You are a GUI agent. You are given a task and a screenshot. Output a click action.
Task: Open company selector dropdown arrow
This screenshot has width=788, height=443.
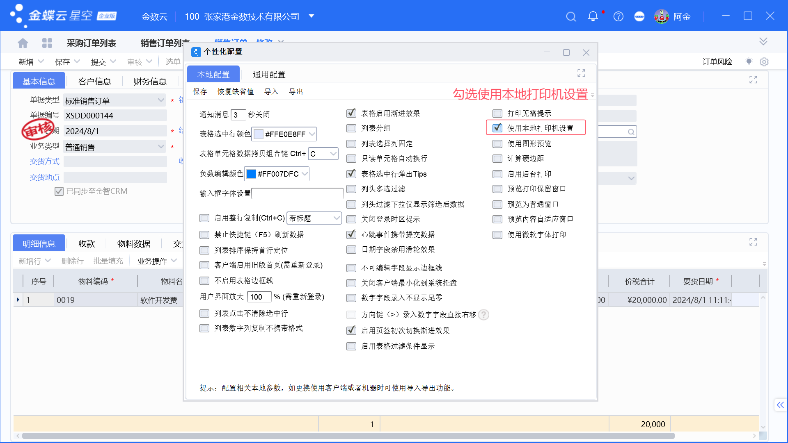click(312, 16)
